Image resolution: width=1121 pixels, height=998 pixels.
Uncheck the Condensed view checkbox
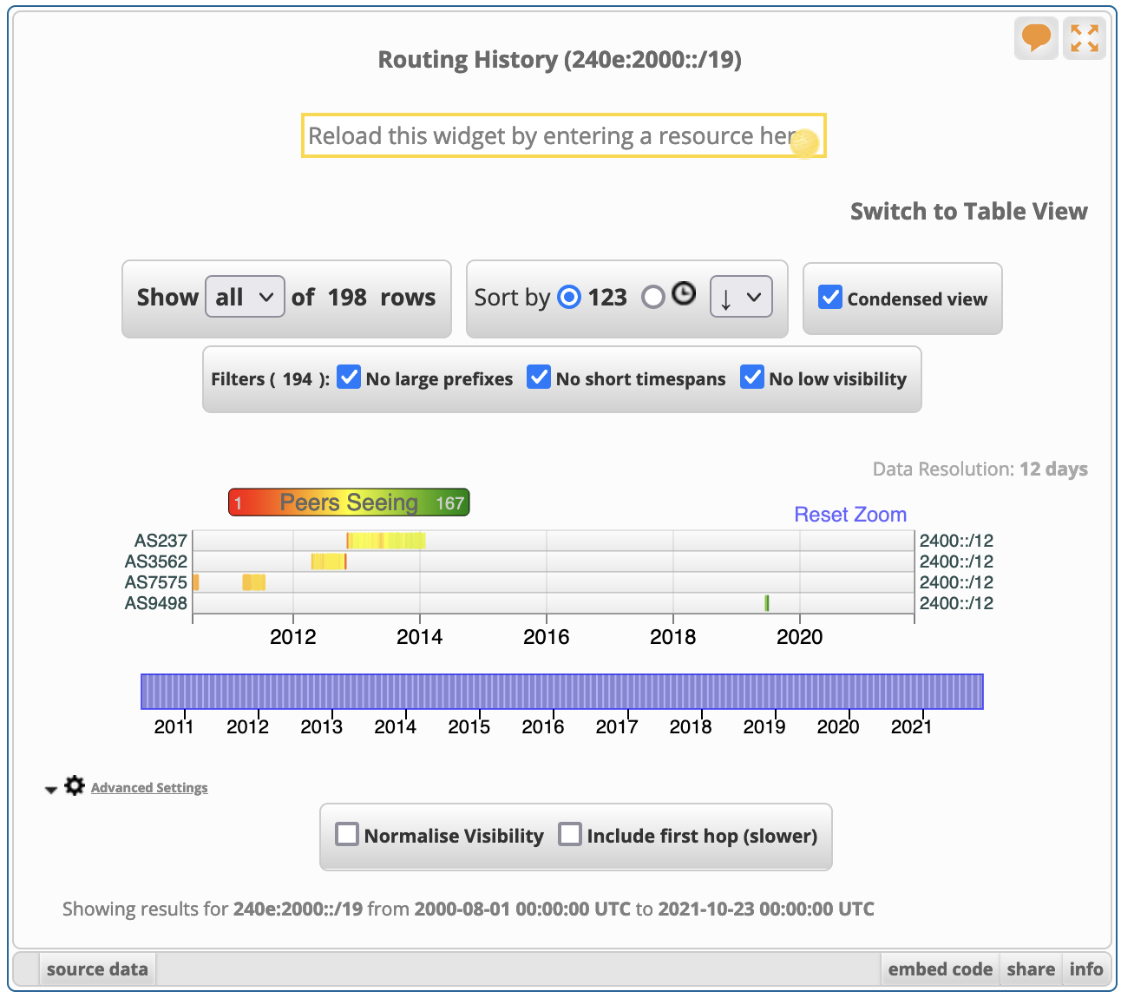tap(830, 298)
